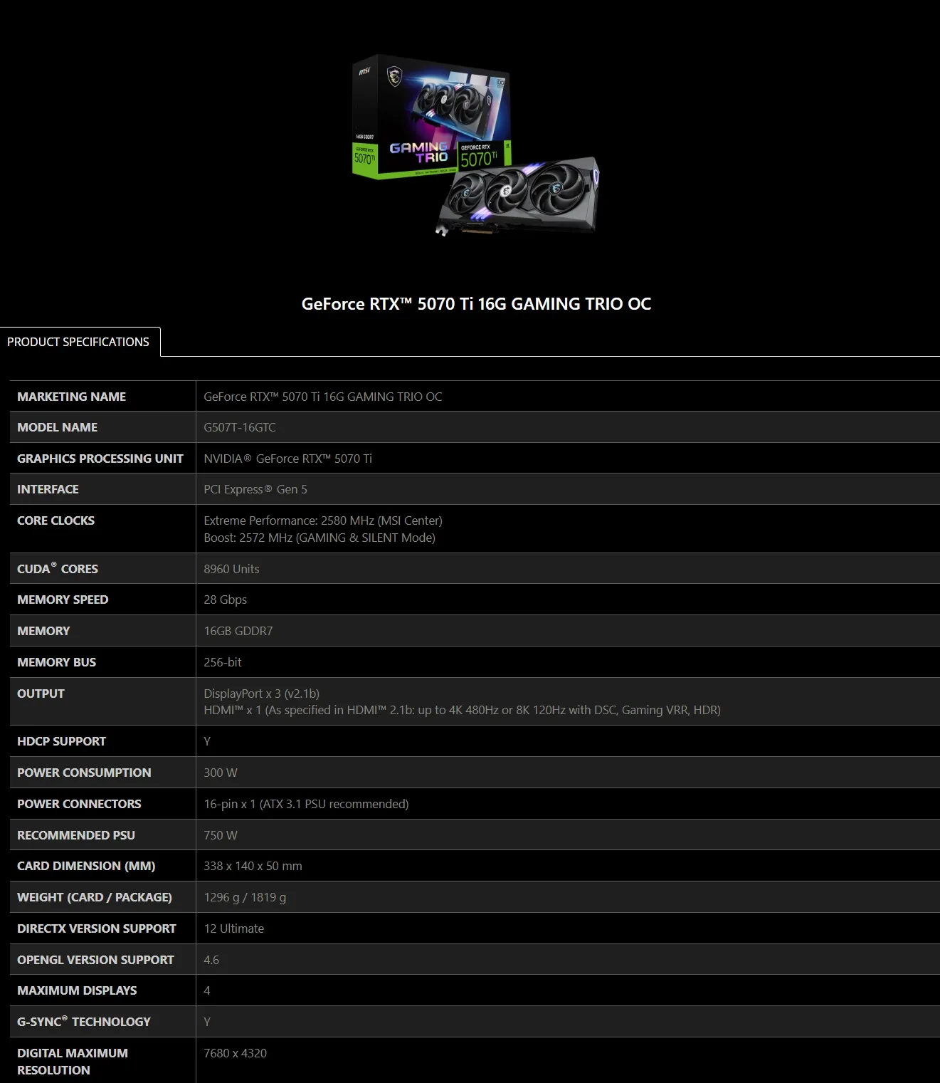Screen dimensions: 940x1083
Task: Click the Boost 2572 MHz clock line
Action: 319,538
